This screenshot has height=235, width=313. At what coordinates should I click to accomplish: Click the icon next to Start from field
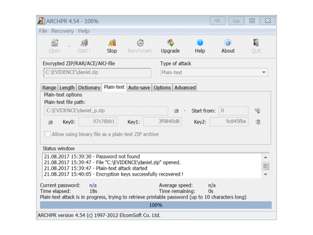(x=258, y=111)
